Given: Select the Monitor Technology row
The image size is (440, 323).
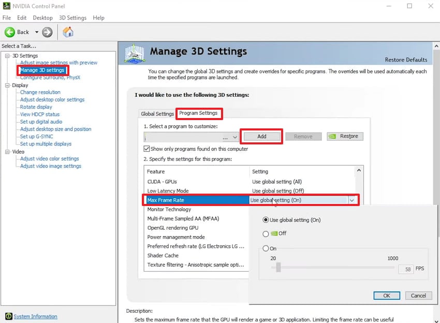Looking at the screenshot, I should 169,209.
